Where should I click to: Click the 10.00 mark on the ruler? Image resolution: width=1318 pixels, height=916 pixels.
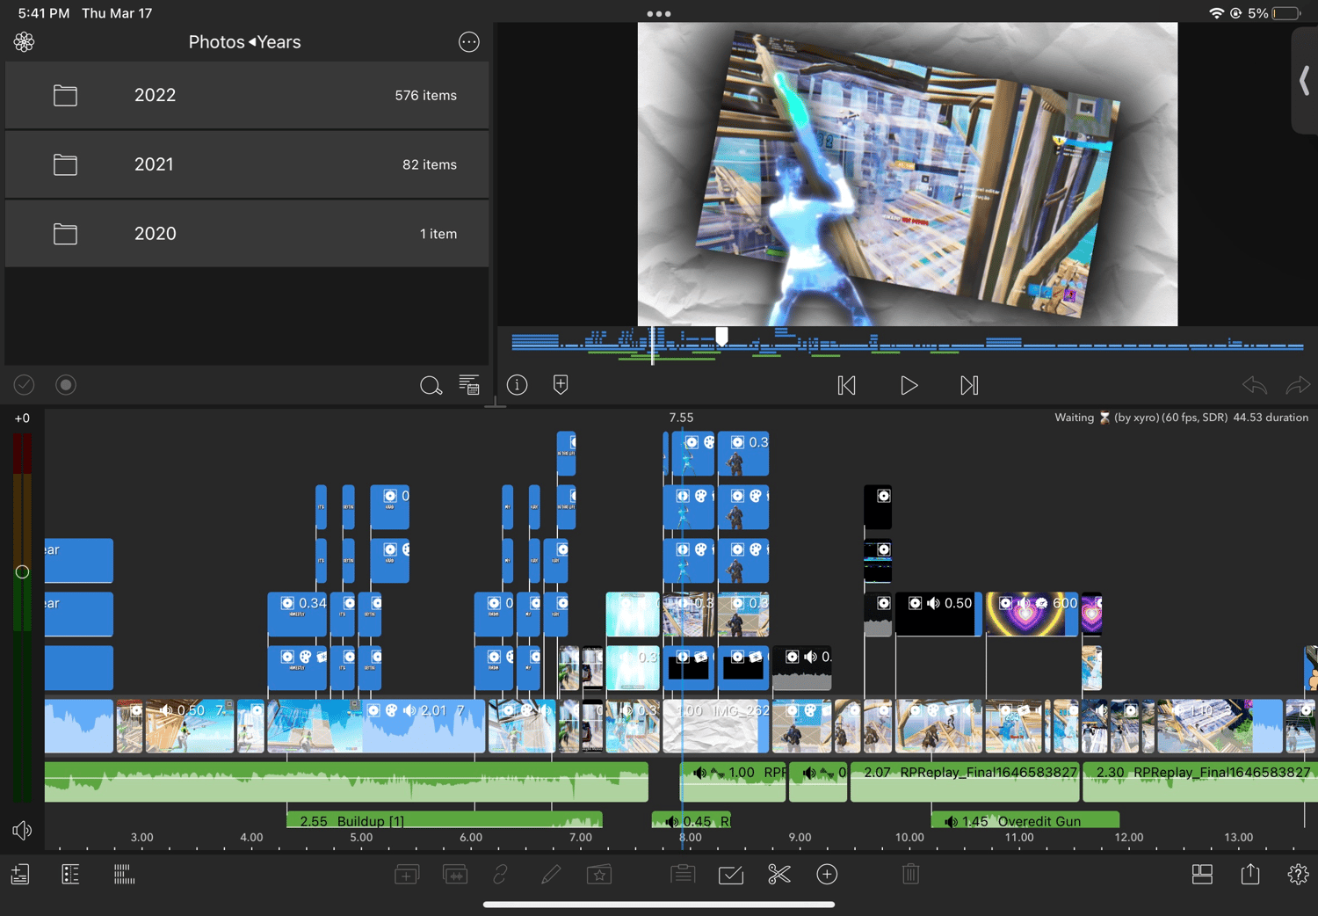[x=909, y=837]
